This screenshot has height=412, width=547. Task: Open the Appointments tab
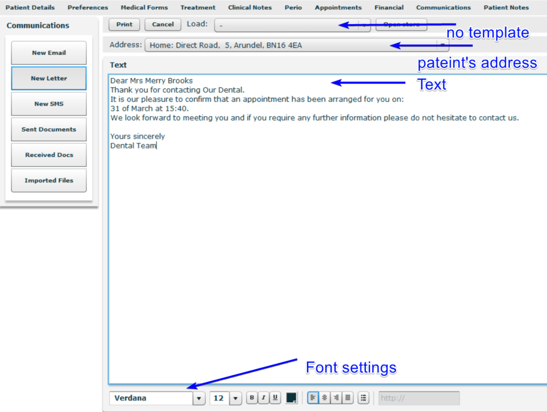(338, 8)
